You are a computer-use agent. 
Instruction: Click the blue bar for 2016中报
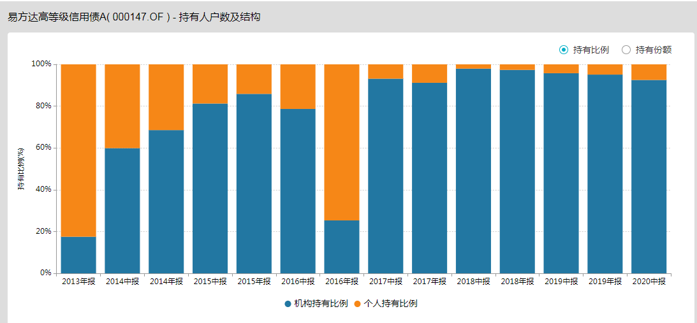[298, 191]
